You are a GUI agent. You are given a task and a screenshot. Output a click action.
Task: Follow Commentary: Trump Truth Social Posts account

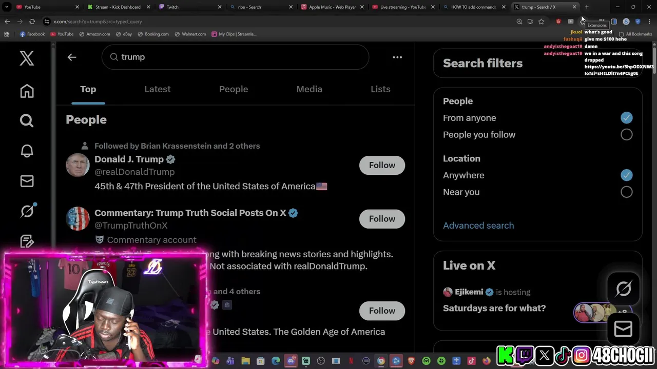coord(382,219)
